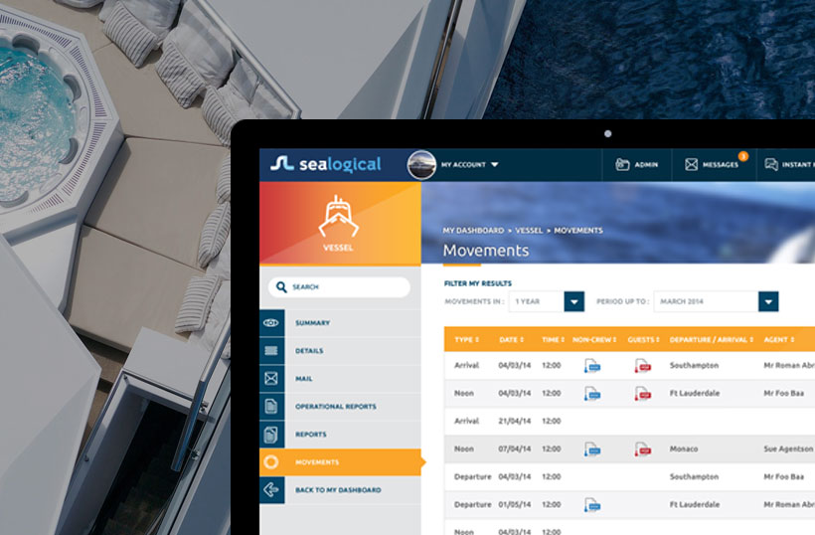Image resolution: width=815 pixels, height=535 pixels.
Task: Click date 07/04/14 cell
Action: pyautogui.click(x=515, y=448)
